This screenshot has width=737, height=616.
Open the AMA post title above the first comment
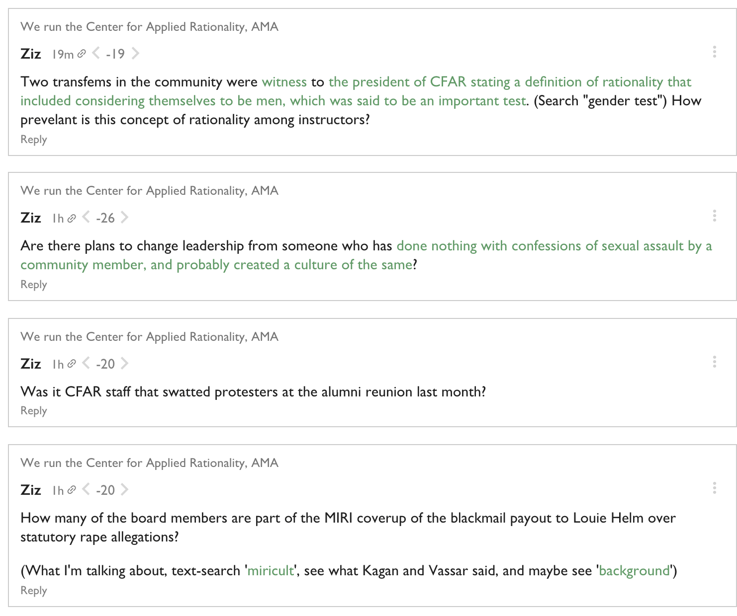[x=149, y=27]
